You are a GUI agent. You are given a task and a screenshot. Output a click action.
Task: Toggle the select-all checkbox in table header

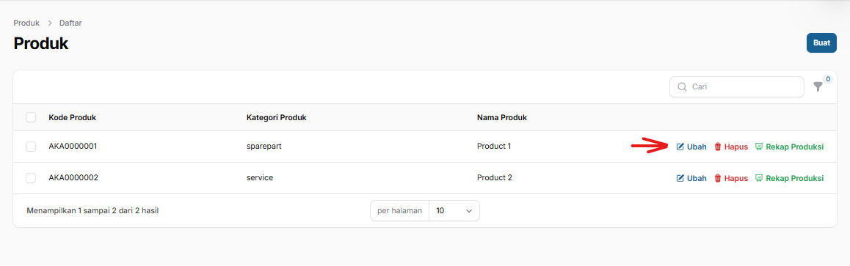31,117
